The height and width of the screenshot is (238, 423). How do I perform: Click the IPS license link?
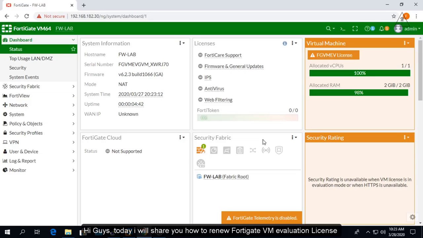coord(208,77)
